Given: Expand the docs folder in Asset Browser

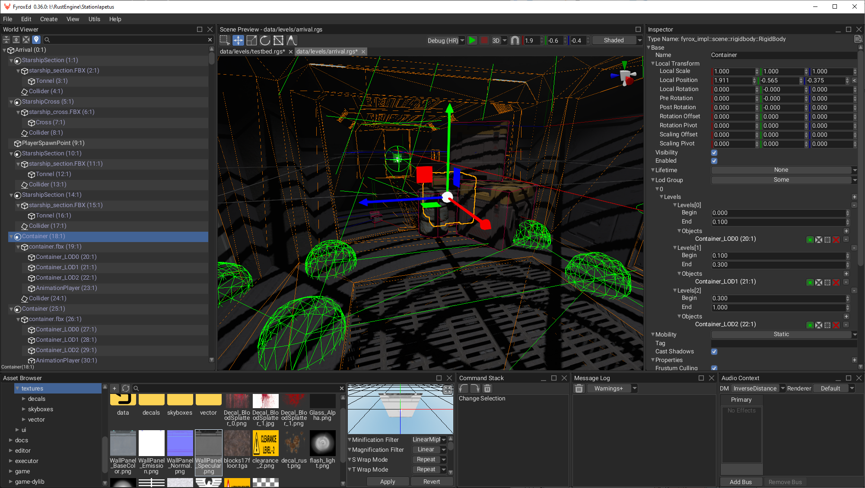Looking at the screenshot, I should (11, 440).
